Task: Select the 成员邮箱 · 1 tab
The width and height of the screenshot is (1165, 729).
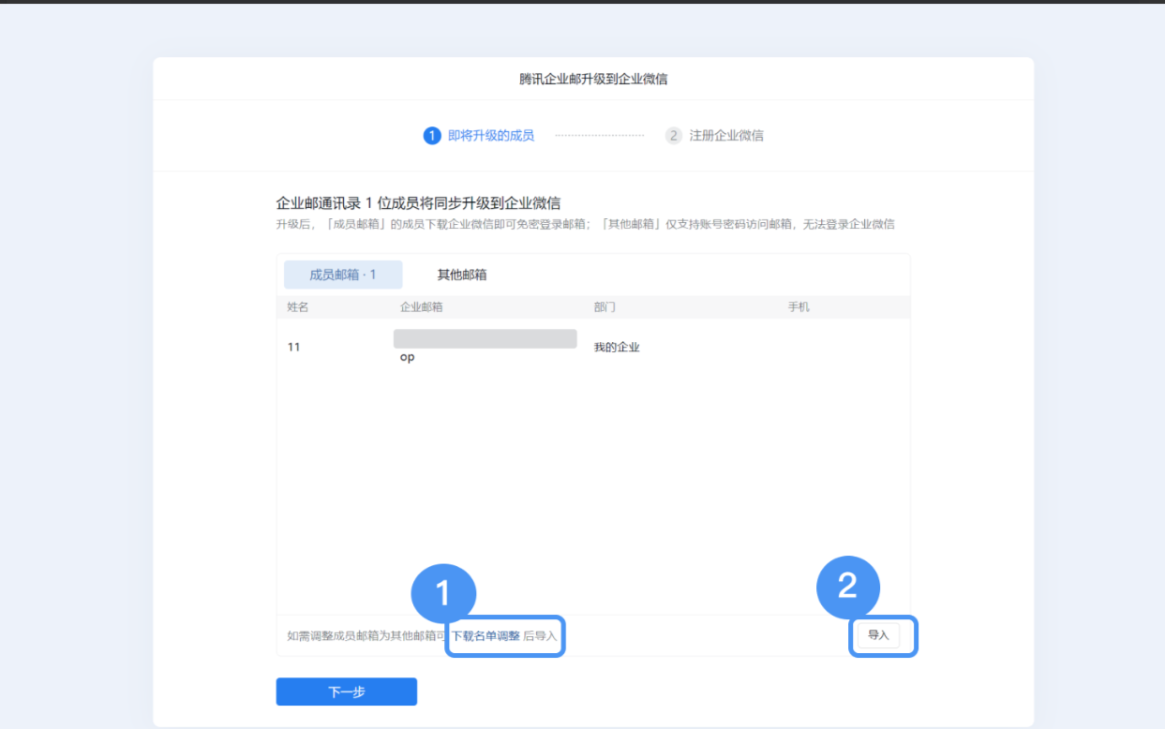Action: pyautogui.click(x=343, y=275)
